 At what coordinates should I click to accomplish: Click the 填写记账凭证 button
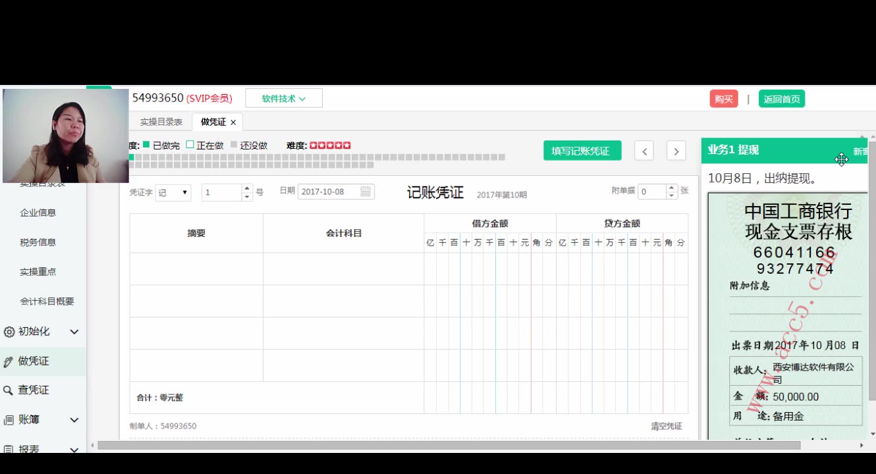pos(582,150)
